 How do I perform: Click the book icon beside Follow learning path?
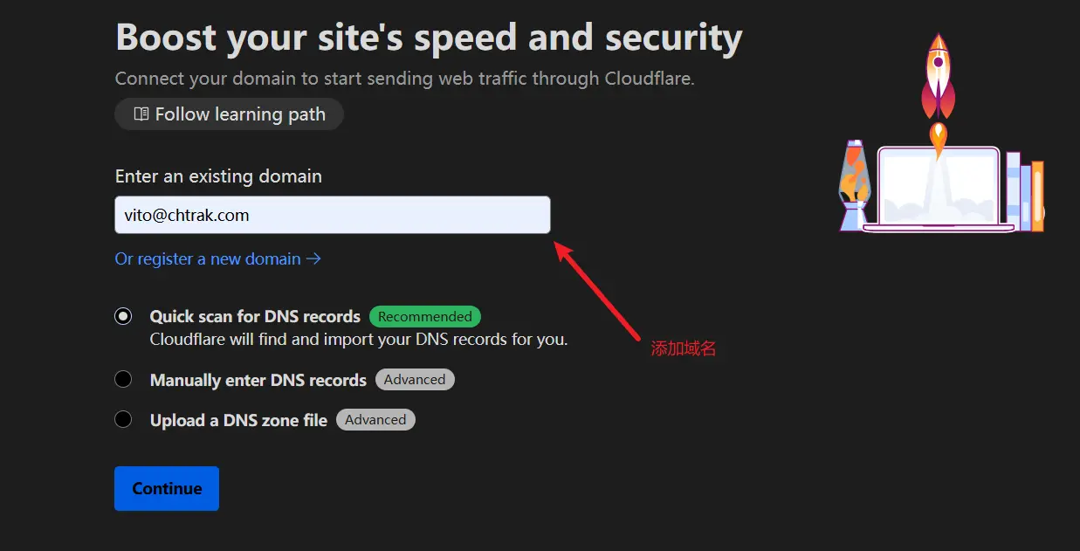coord(141,114)
